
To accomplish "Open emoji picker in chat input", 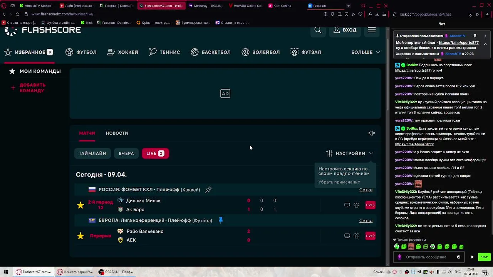I will click(x=458, y=257).
